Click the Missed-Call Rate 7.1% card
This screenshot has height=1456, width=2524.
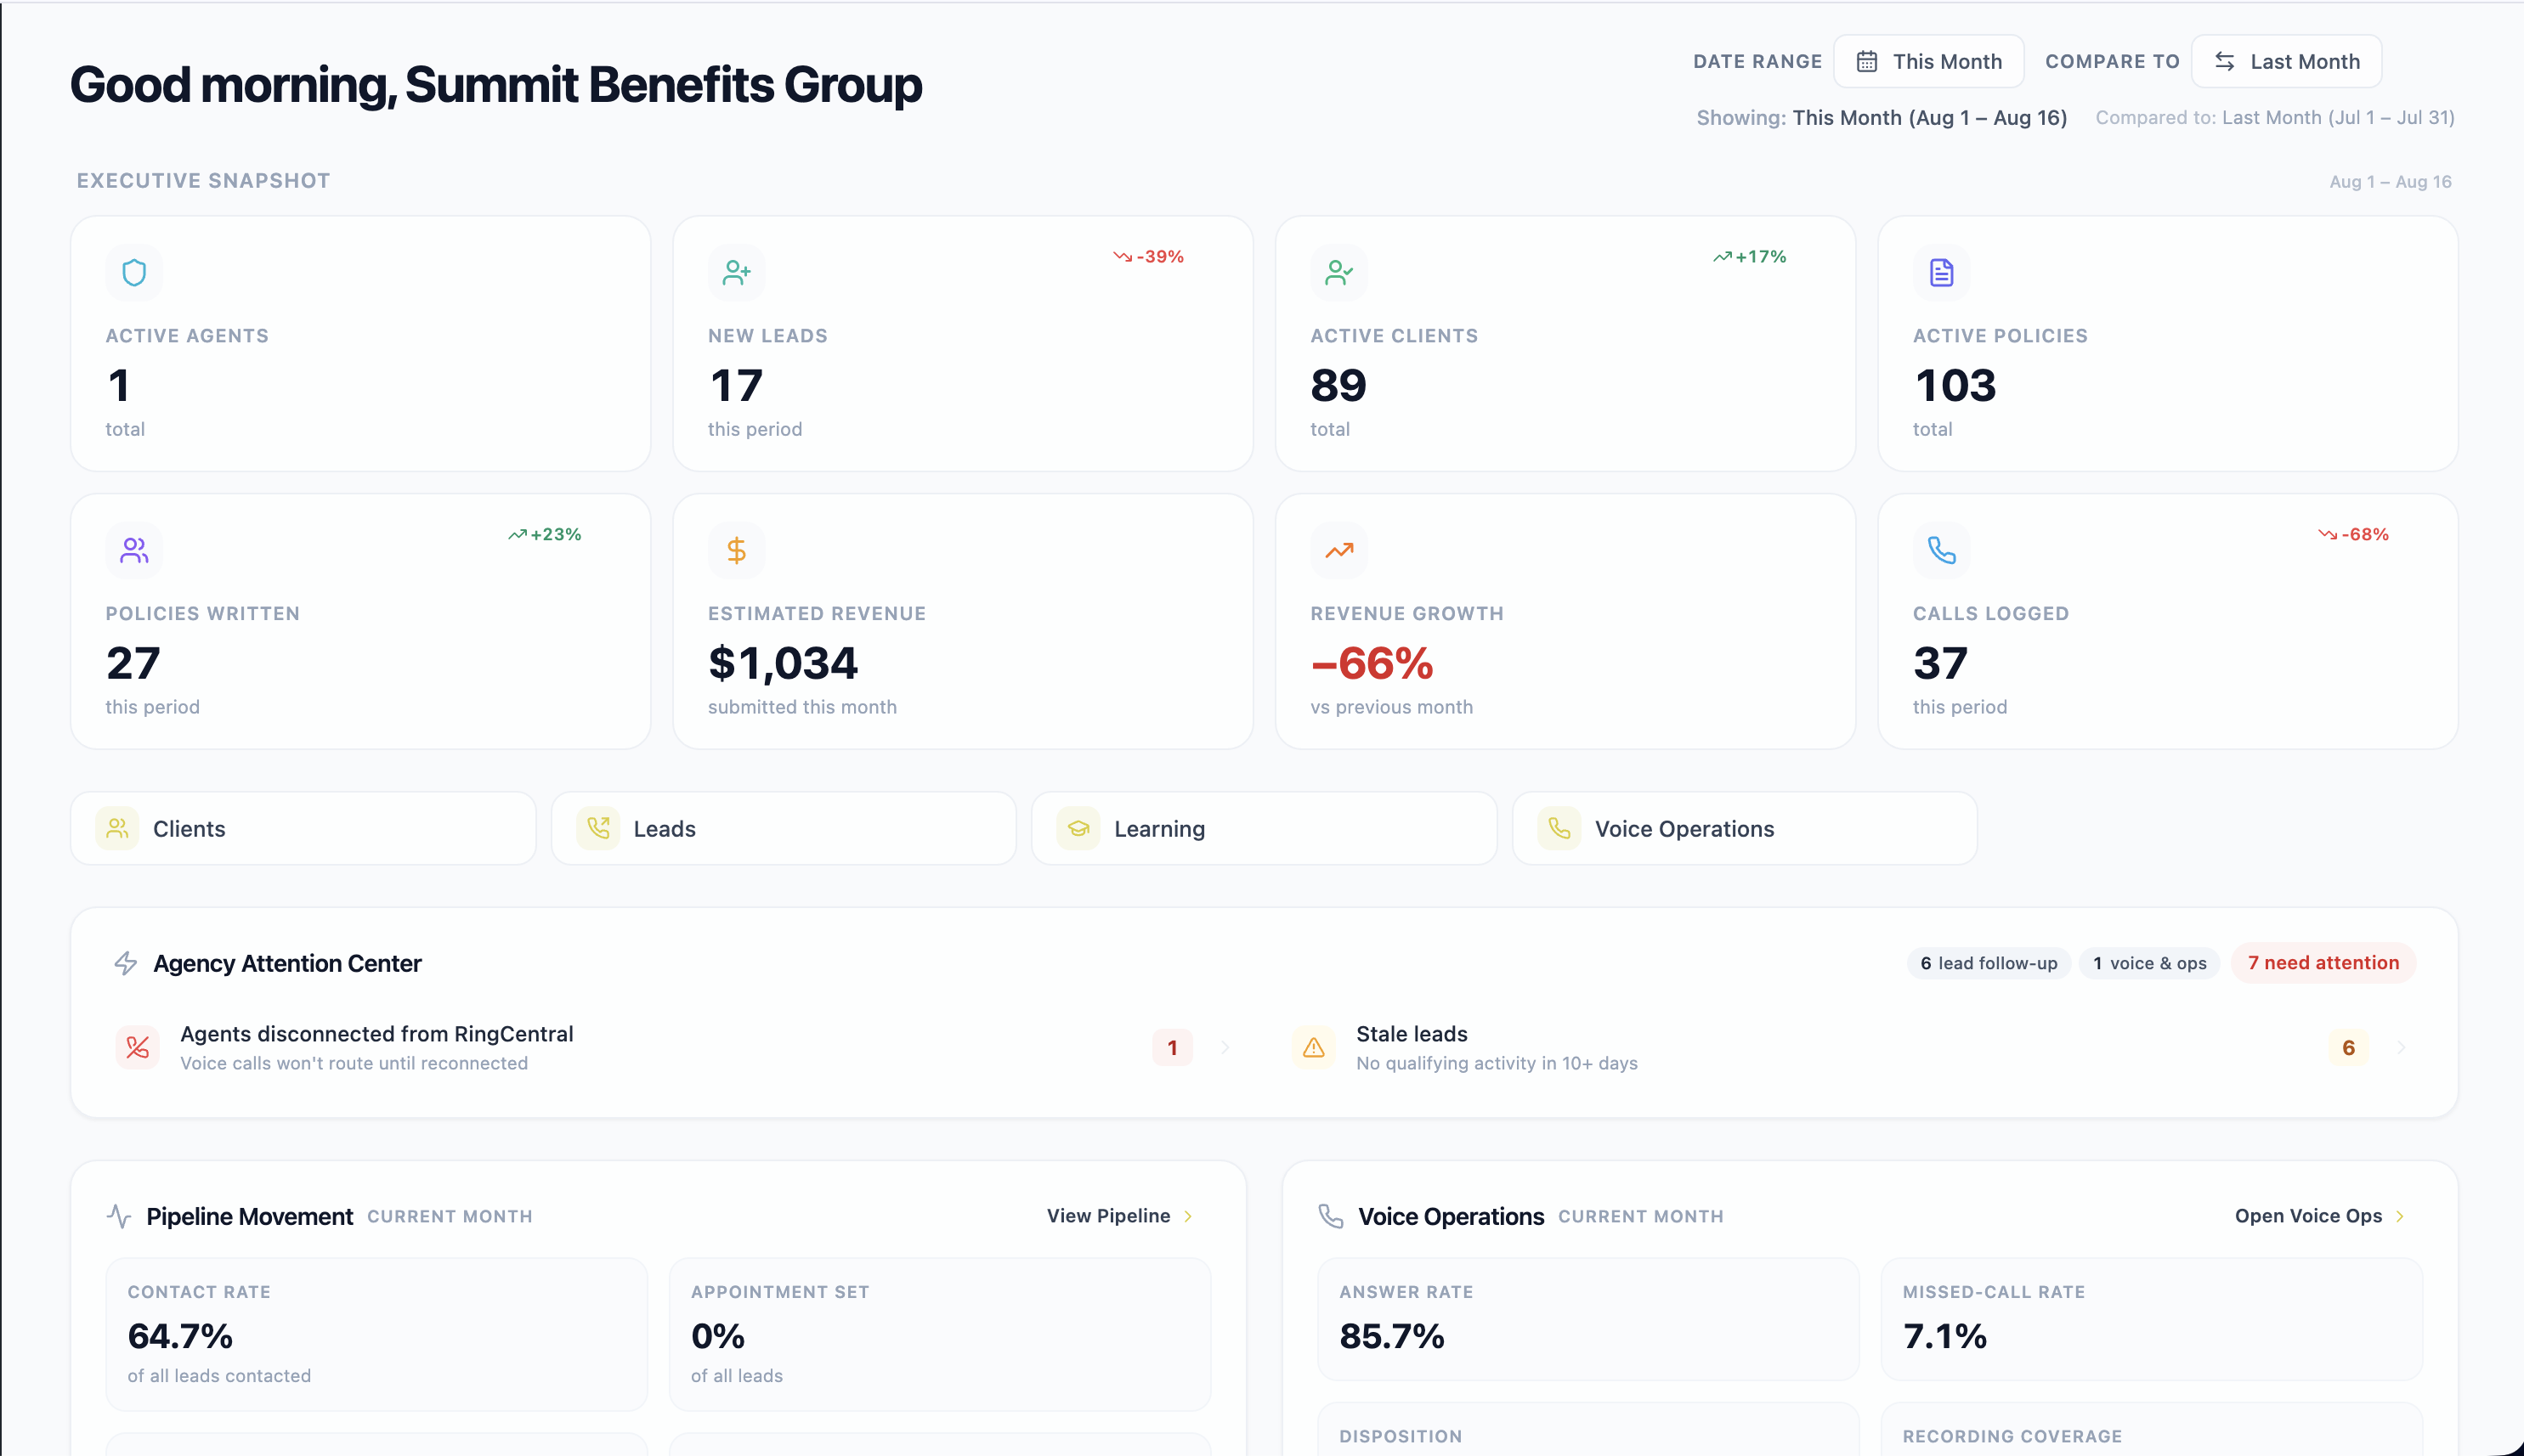tap(2151, 1320)
